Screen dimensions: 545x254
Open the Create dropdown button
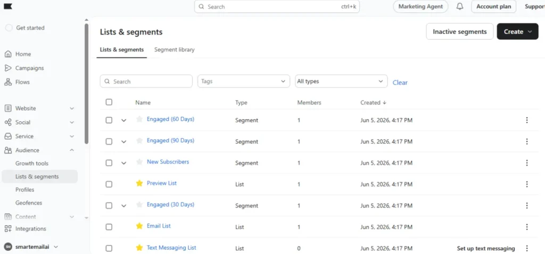(x=517, y=31)
